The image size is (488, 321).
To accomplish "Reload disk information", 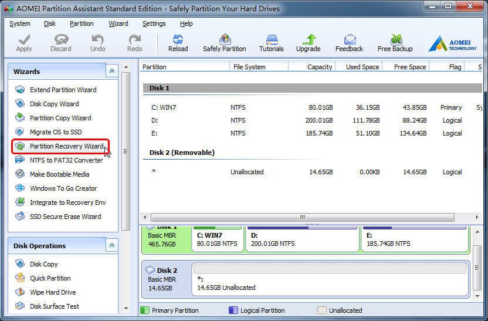I will (178, 43).
